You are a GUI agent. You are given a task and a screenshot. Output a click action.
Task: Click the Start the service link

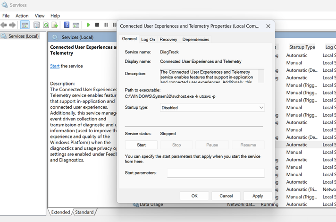[x=55, y=66]
